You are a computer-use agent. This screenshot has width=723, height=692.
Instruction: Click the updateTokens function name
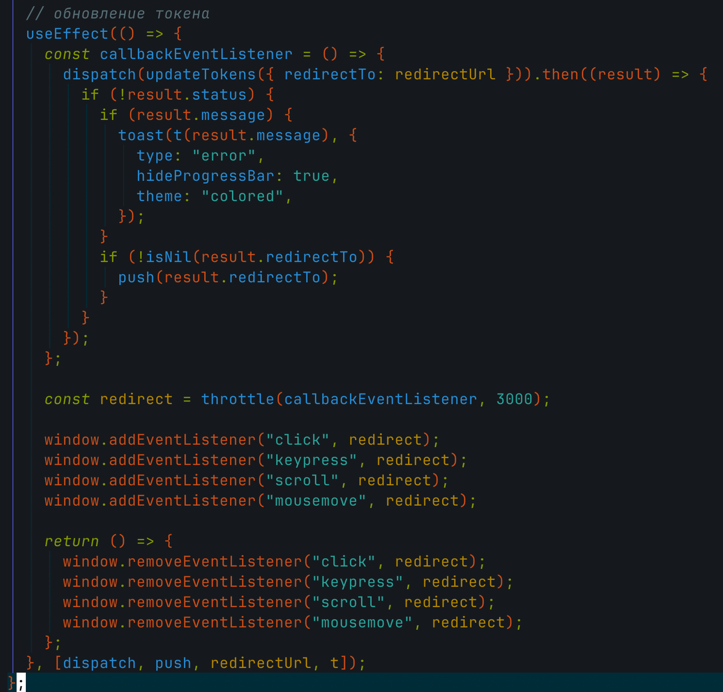pos(201,74)
